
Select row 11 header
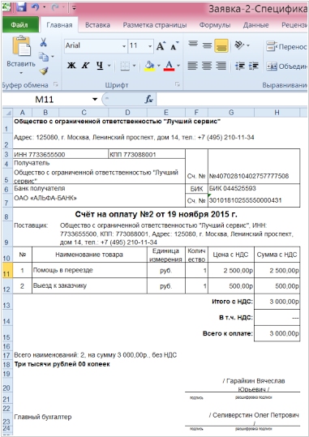tap(6, 270)
